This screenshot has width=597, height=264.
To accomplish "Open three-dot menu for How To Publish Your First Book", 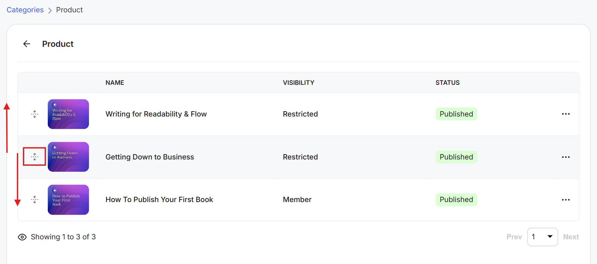I will tap(566, 200).
